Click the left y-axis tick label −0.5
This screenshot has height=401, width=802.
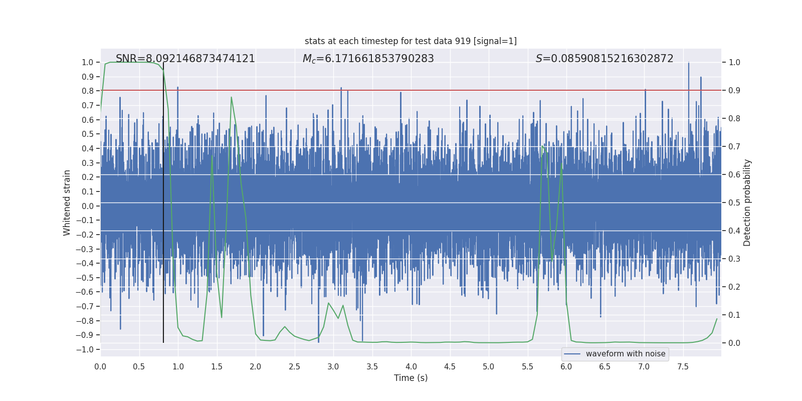(85, 278)
